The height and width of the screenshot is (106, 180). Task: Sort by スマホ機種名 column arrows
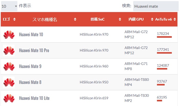pyautogui.click(x=75, y=19)
